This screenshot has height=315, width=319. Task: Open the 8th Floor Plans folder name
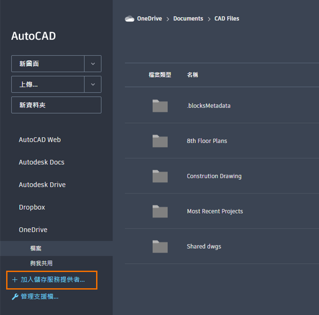(207, 141)
